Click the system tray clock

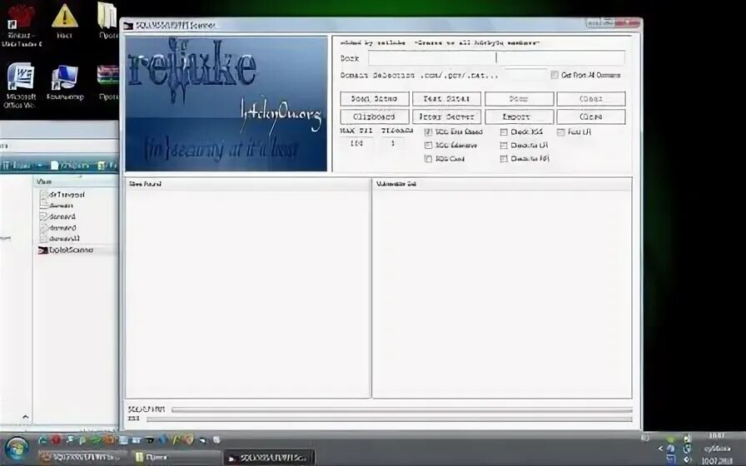point(717,448)
